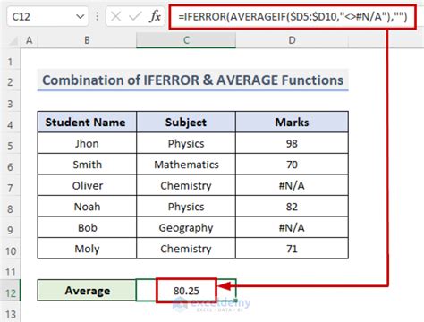Click the title cell 'Combination of IFERROR & AVERAGE Functions'
424x322 pixels.
pos(193,80)
